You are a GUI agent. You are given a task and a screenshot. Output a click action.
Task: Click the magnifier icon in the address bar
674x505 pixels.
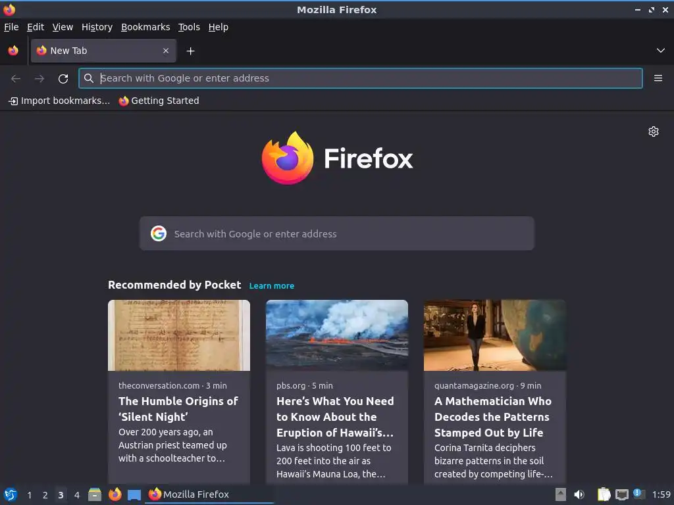tap(89, 78)
